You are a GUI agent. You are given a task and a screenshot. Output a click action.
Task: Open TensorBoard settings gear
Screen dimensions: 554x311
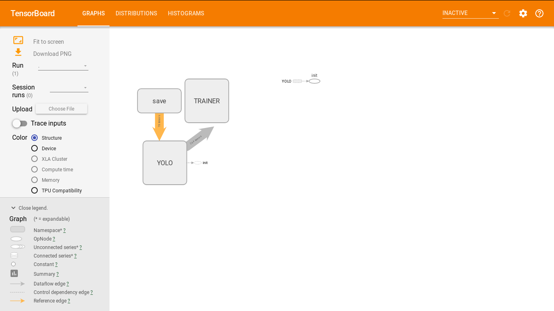[523, 13]
